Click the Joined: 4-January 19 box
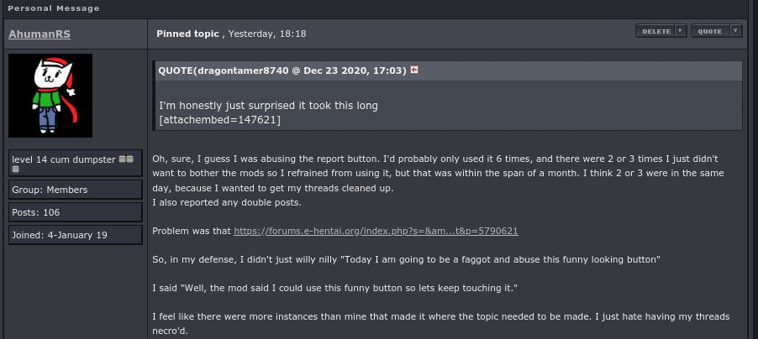The image size is (758, 339). (x=76, y=235)
